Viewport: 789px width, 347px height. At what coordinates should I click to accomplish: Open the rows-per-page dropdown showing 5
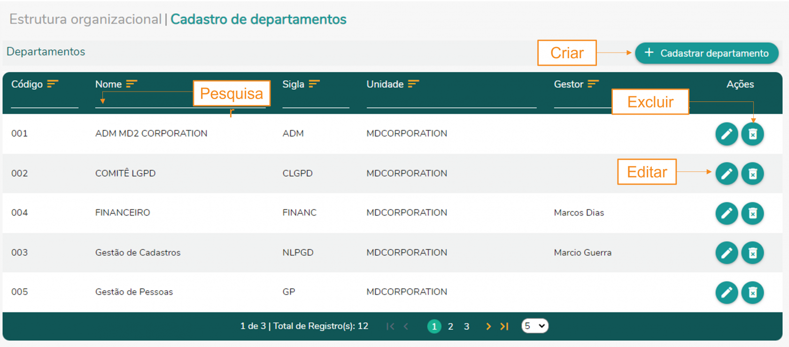(x=535, y=326)
